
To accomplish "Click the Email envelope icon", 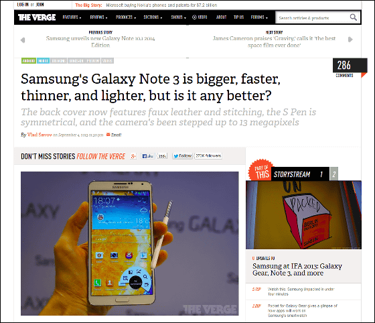I will click(x=108, y=135).
